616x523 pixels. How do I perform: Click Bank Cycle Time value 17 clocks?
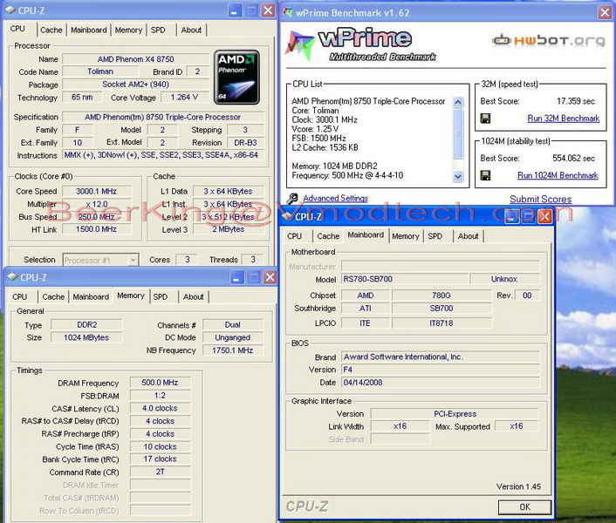160,459
